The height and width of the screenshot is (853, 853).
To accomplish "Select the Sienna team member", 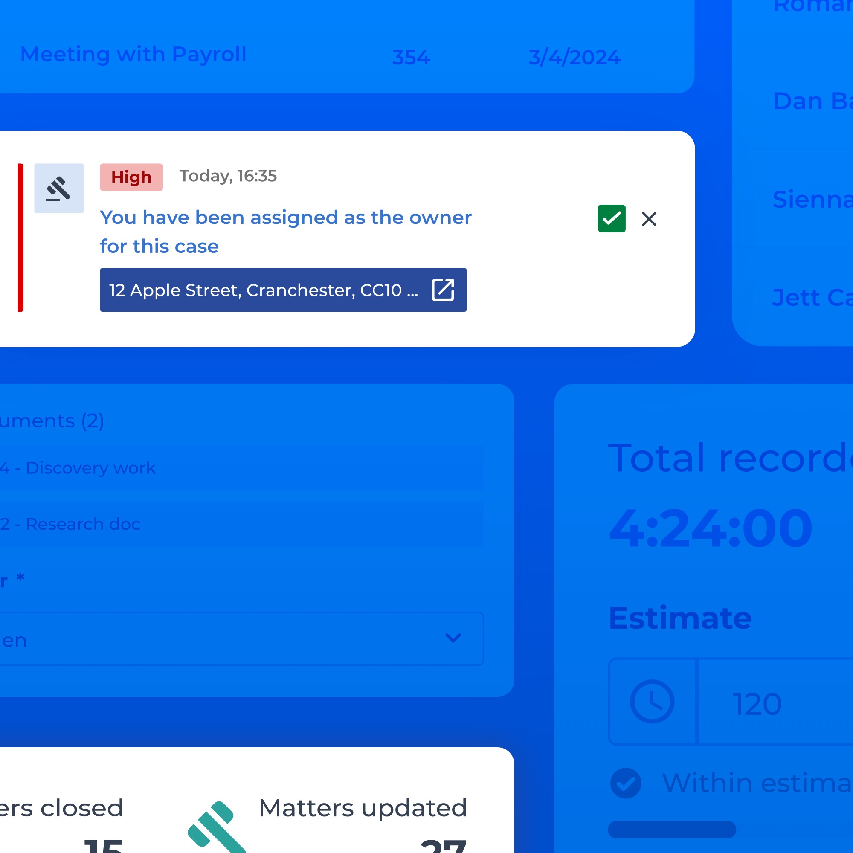I will click(x=812, y=199).
